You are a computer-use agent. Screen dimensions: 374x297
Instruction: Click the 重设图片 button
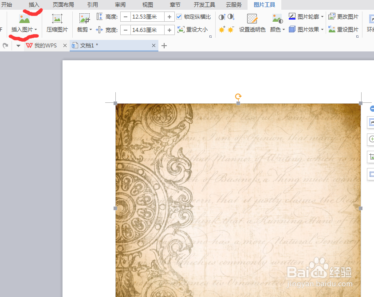click(343, 30)
